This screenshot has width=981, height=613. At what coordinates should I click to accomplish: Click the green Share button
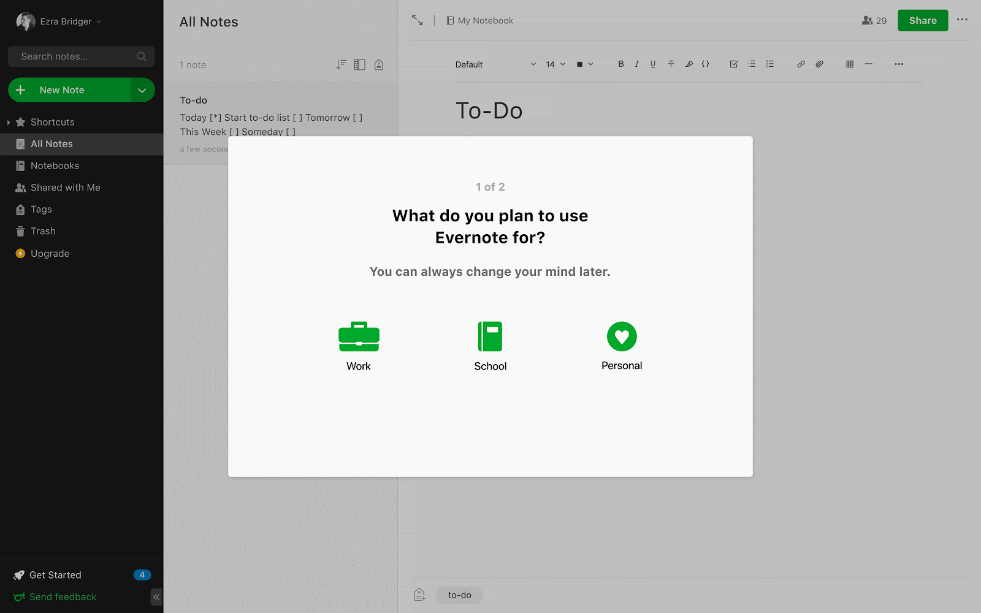[x=923, y=20]
